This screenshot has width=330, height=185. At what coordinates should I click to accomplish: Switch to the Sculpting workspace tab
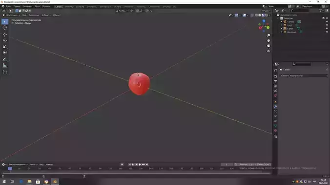(x=80, y=7)
